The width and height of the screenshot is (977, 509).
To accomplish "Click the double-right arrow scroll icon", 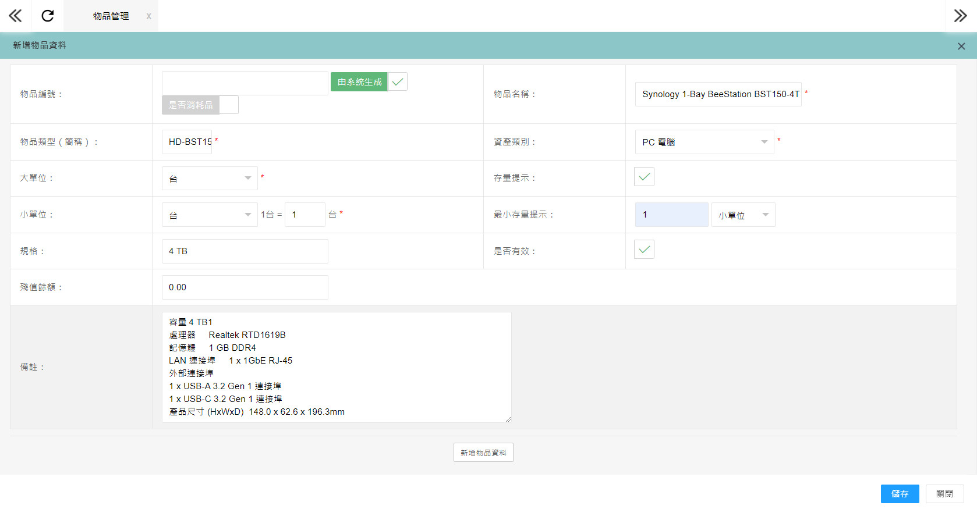I will coord(960,16).
